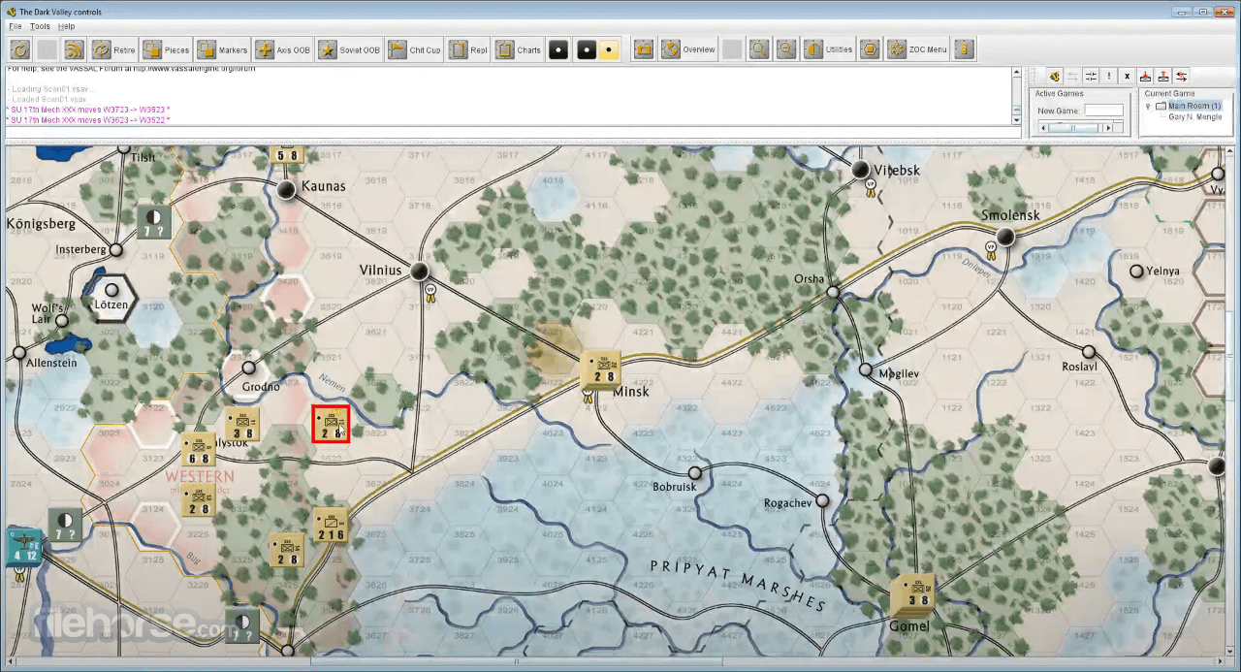Open the Pieces palette
This screenshot has height=672, width=1241.
(167, 49)
